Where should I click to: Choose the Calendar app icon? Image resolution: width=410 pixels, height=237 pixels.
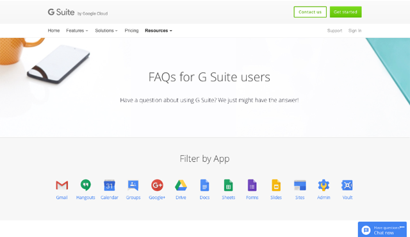click(110, 185)
